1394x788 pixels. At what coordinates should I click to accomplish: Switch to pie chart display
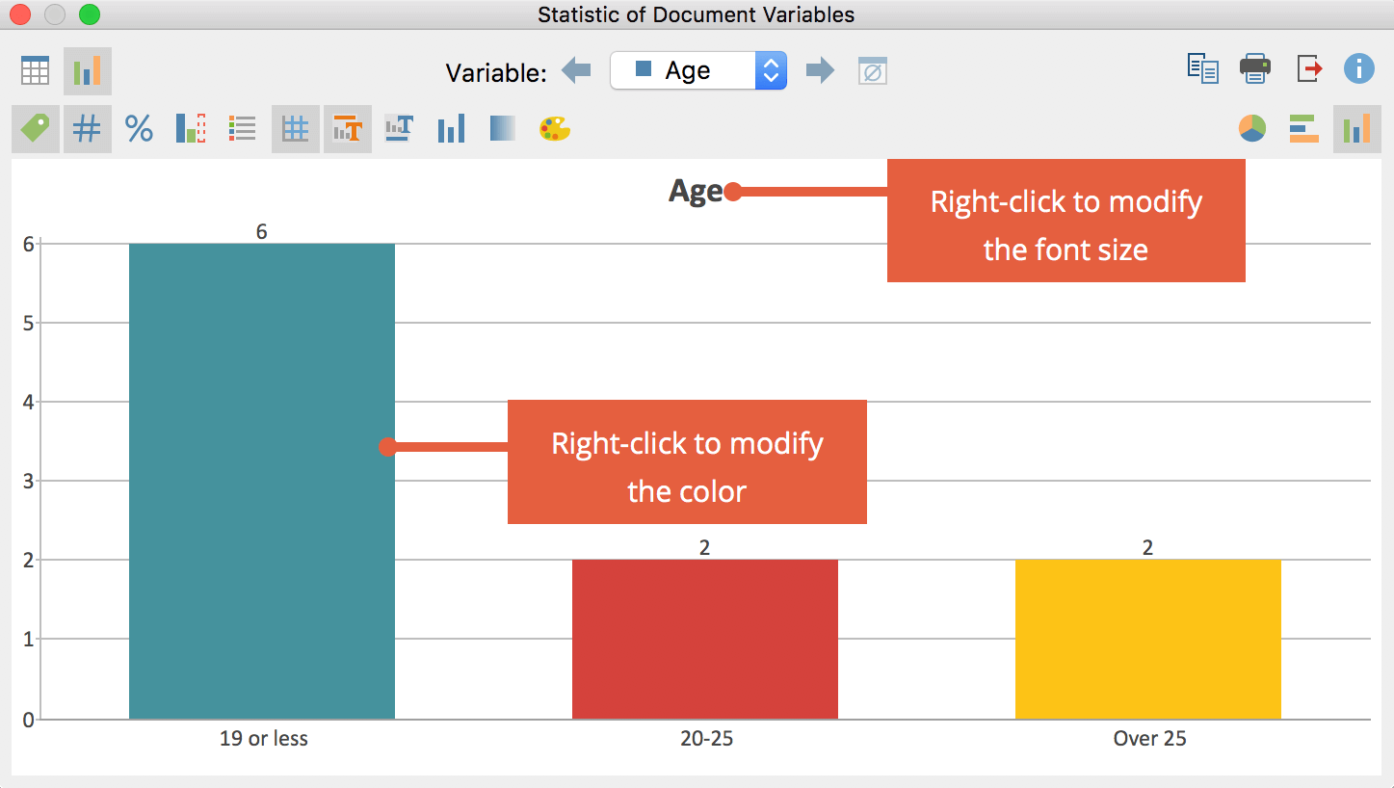pyautogui.click(x=1252, y=129)
